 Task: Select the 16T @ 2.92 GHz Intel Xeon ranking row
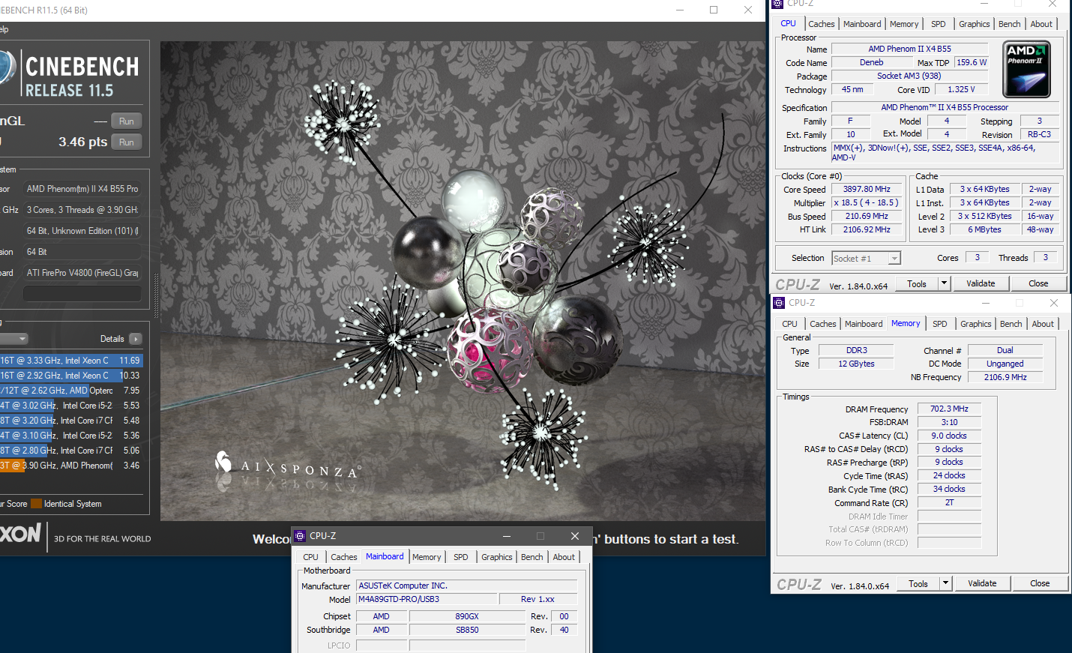70,376
